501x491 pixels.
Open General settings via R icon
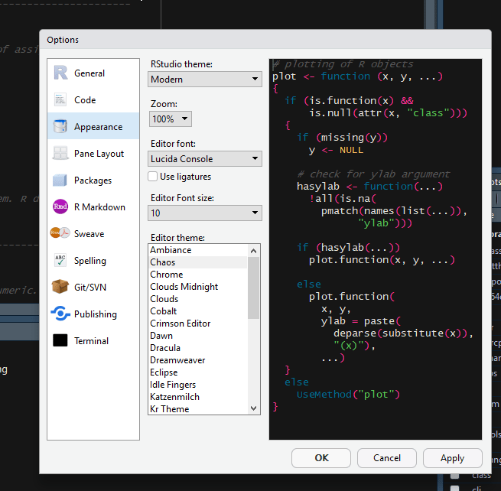click(x=60, y=73)
